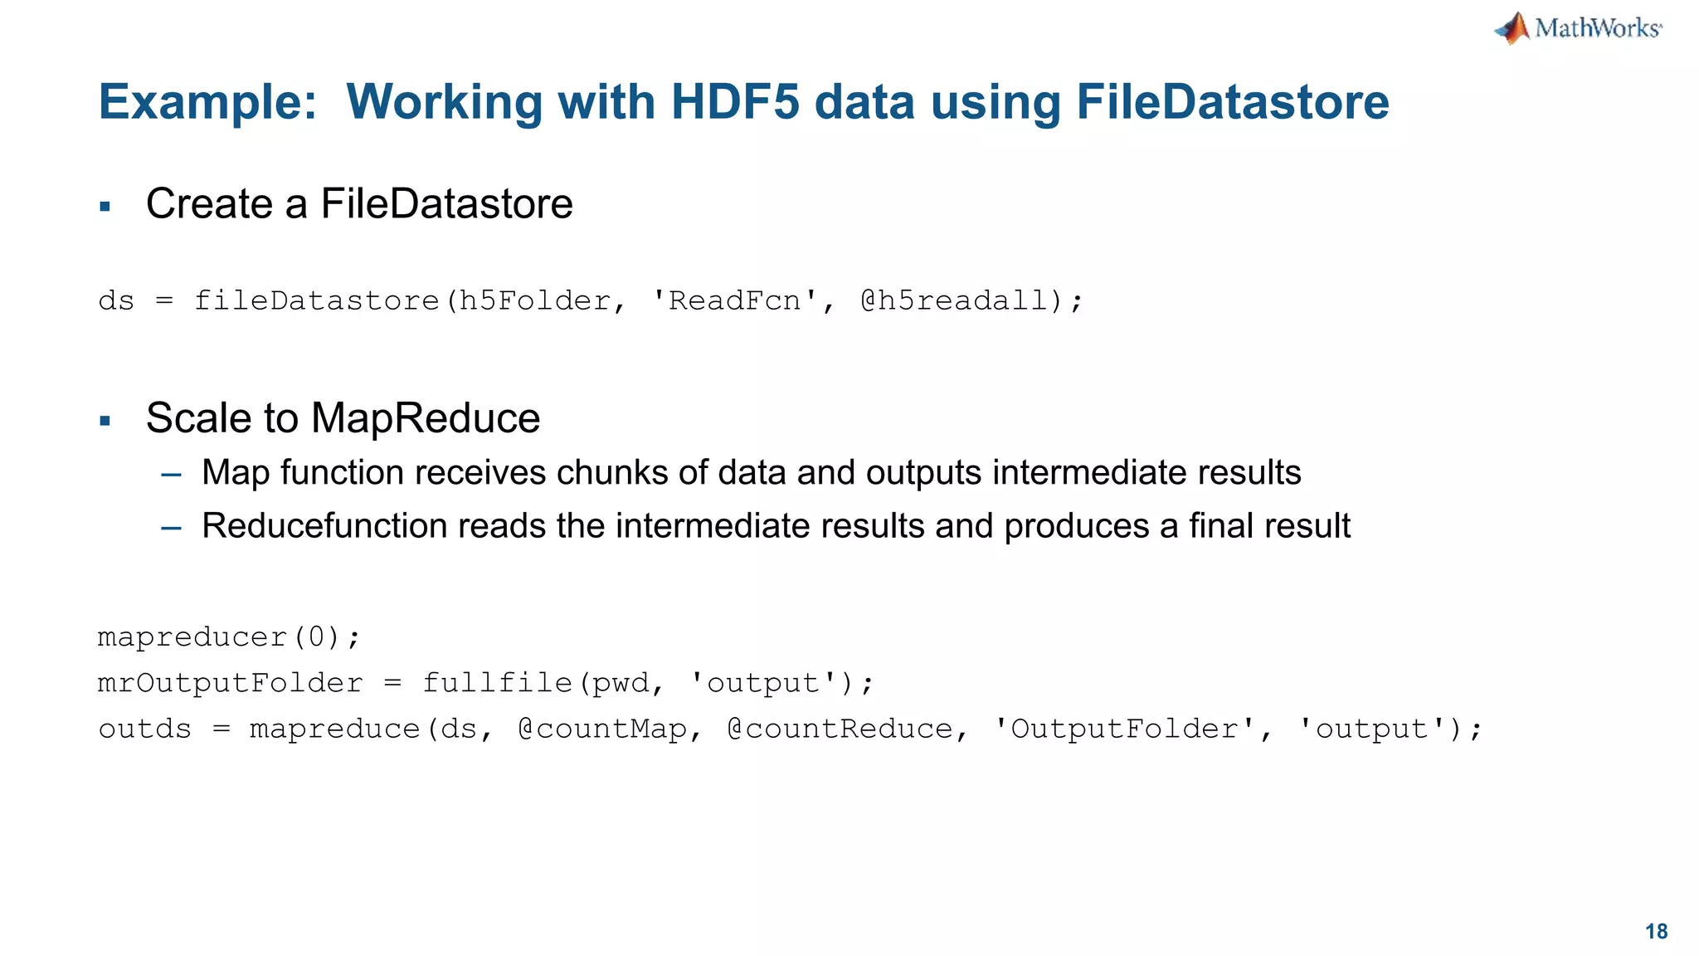Click the Map function sub-bullet text
The image size is (1699, 956).
[x=751, y=473]
